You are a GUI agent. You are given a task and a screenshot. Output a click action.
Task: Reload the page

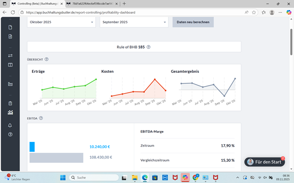(13, 12)
